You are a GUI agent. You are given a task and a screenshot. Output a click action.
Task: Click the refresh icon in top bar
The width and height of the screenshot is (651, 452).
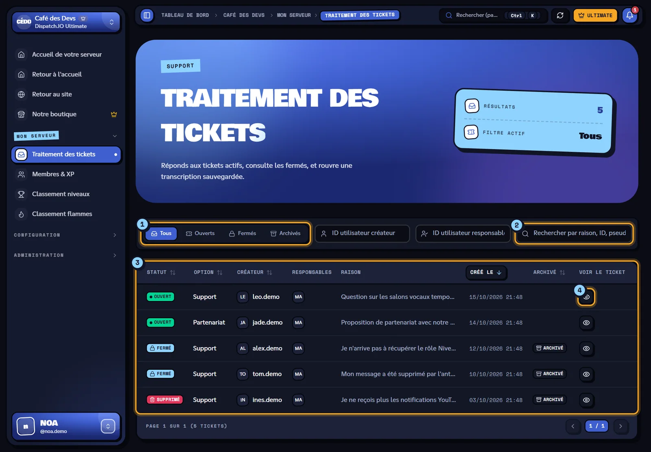pyautogui.click(x=560, y=15)
